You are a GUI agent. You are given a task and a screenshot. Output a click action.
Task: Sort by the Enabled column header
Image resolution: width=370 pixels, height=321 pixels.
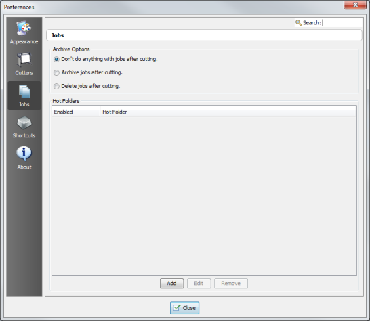click(x=76, y=112)
